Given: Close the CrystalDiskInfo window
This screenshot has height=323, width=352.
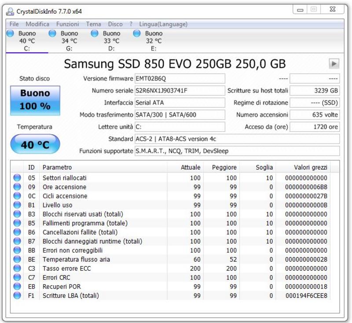Looking at the screenshot, I should (333, 9).
